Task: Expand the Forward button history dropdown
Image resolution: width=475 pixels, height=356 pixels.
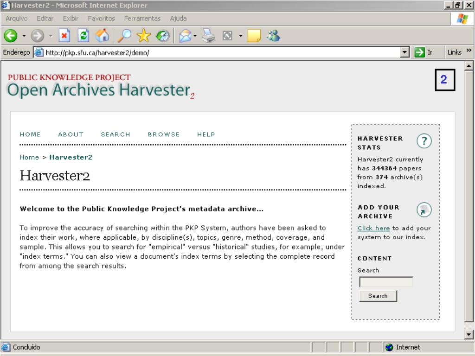Action: point(51,36)
